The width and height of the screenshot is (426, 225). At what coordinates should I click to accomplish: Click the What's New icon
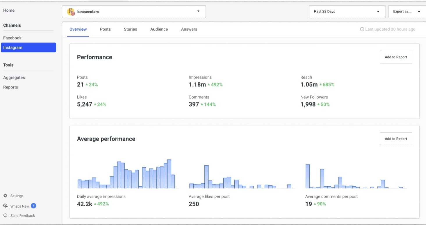click(6, 206)
